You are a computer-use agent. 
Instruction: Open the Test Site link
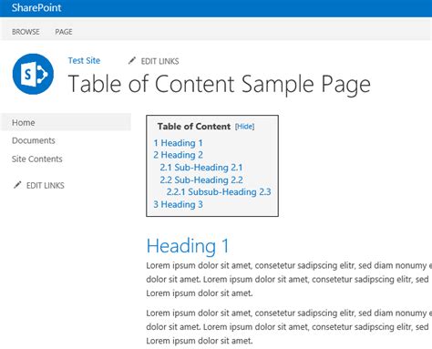[84, 60]
